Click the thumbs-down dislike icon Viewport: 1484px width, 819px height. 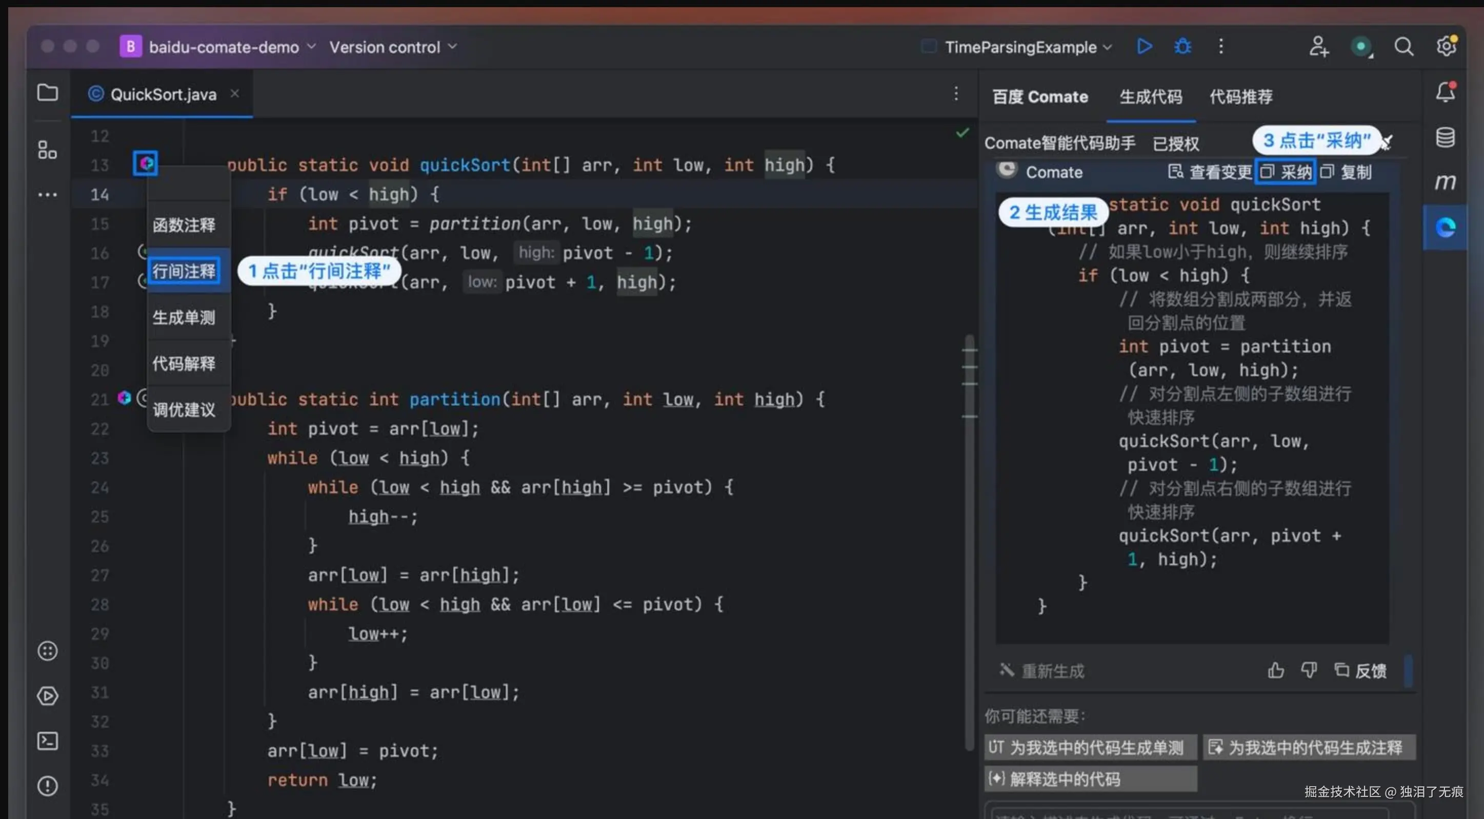click(x=1309, y=670)
